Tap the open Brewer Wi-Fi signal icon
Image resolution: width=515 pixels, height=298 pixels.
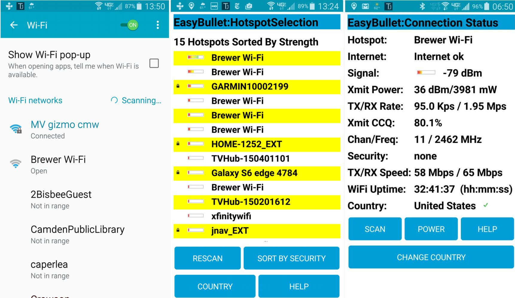pyautogui.click(x=16, y=164)
